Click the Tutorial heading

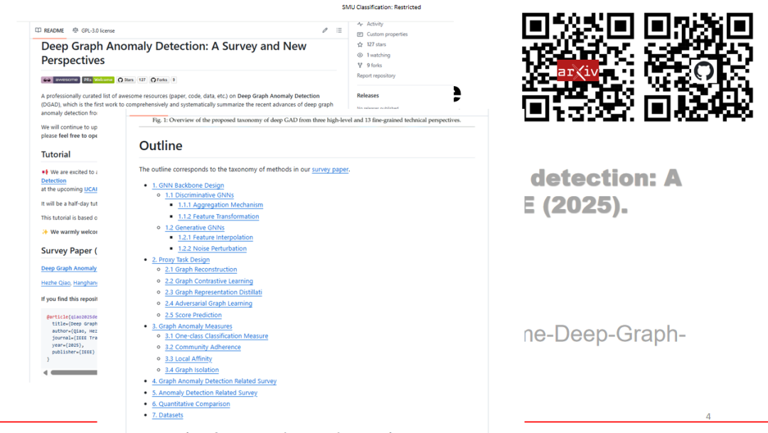(56, 154)
